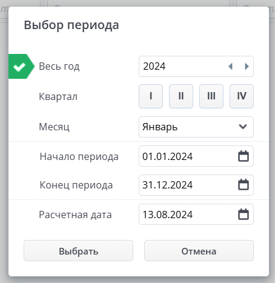The width and height of the screenshot is (275, 283).
Task: Open calendar for Начало периода
Action: [244, 156]
